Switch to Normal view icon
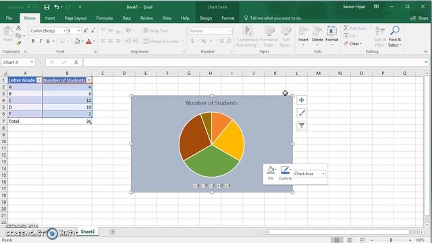 [x=336, y=240]
